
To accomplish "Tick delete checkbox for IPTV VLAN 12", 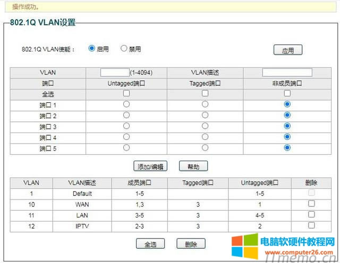I will [x=311, y=225].
